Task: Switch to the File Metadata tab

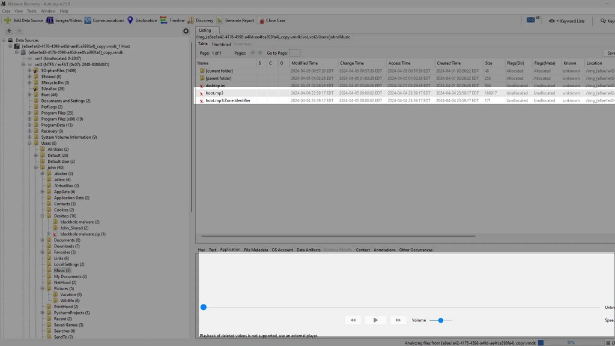Action: tap(256, 250)
